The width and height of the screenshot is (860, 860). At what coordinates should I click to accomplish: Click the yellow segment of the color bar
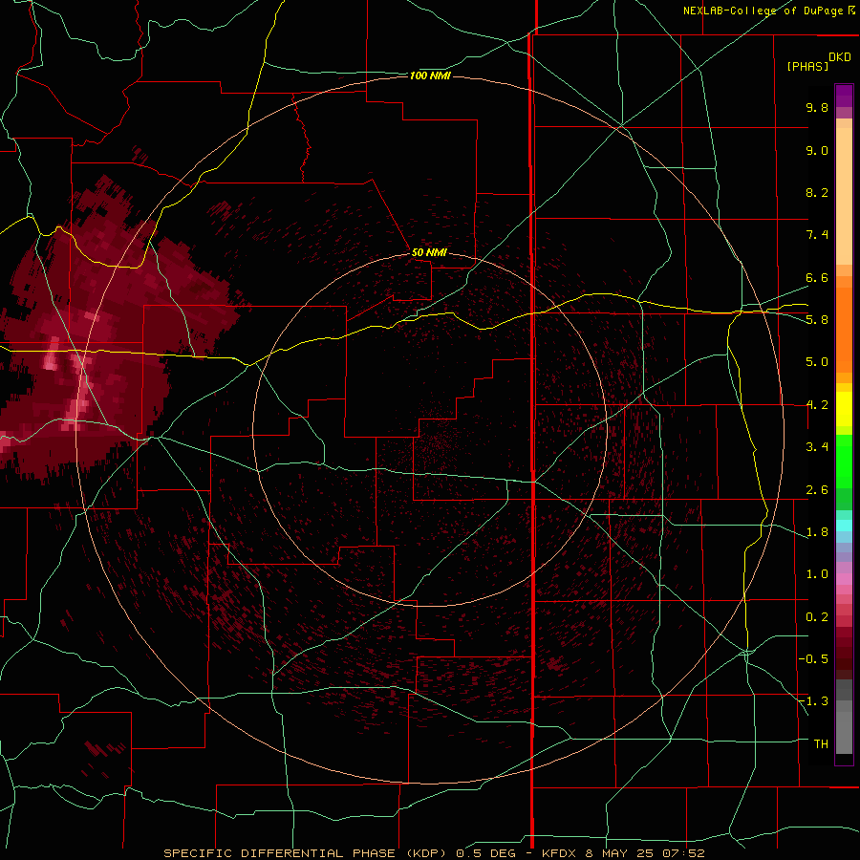(x=844, y=409)
